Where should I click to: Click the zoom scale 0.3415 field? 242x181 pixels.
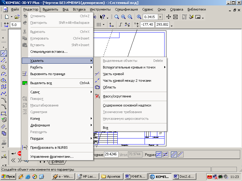point(150,17)
